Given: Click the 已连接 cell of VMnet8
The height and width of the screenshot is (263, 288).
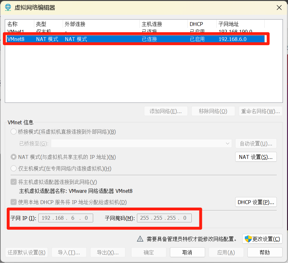Looking at the screenshot, I should click(149, 39).
